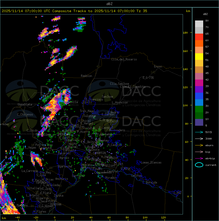Click the 'Lomas_Blancas' map label
This screenshot has width=219, height=221.
151,162
